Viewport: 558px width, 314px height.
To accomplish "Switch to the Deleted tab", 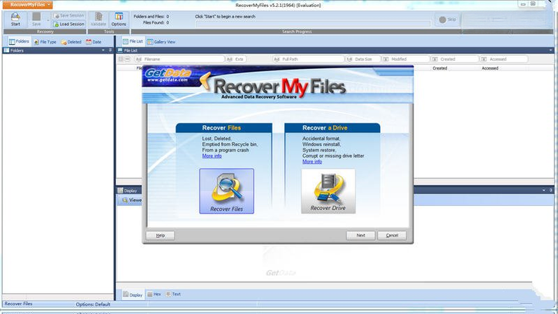I will click(71, 42).
